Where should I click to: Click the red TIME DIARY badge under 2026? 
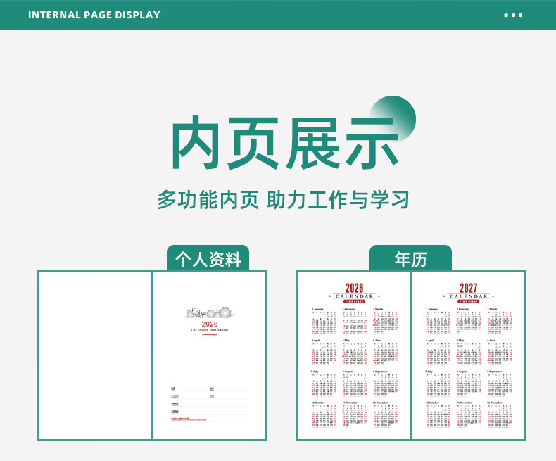[354, 301]
